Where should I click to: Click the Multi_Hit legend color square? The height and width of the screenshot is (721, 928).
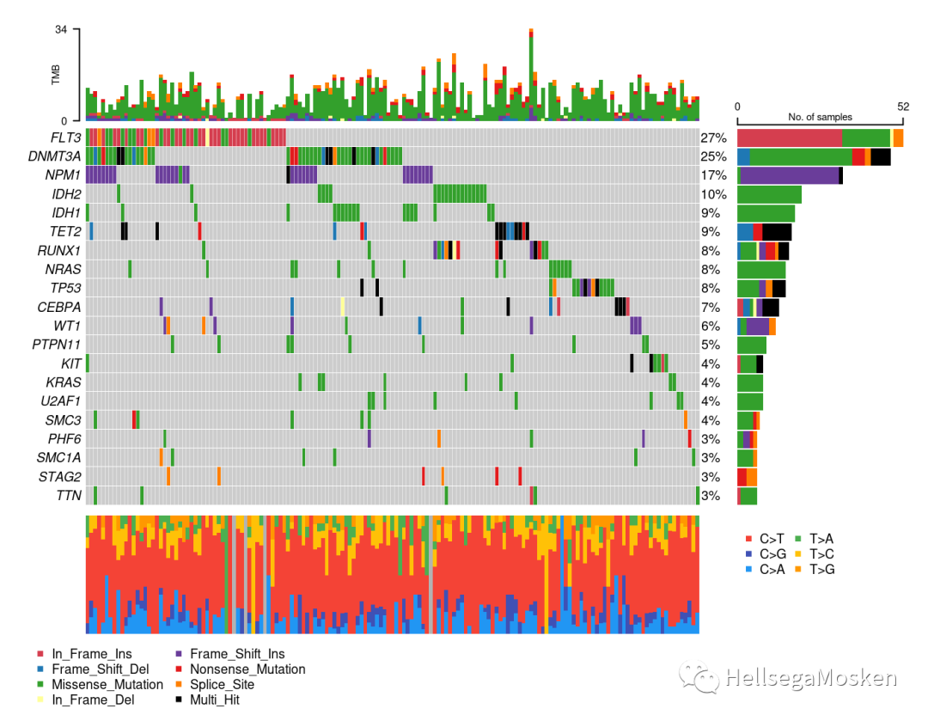(179, 700)
